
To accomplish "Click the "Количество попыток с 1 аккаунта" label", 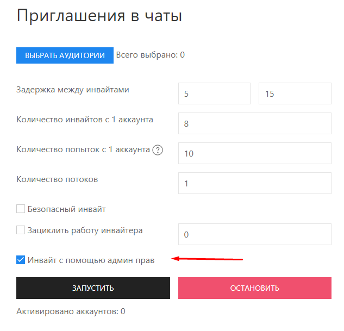I will point(83,149).
